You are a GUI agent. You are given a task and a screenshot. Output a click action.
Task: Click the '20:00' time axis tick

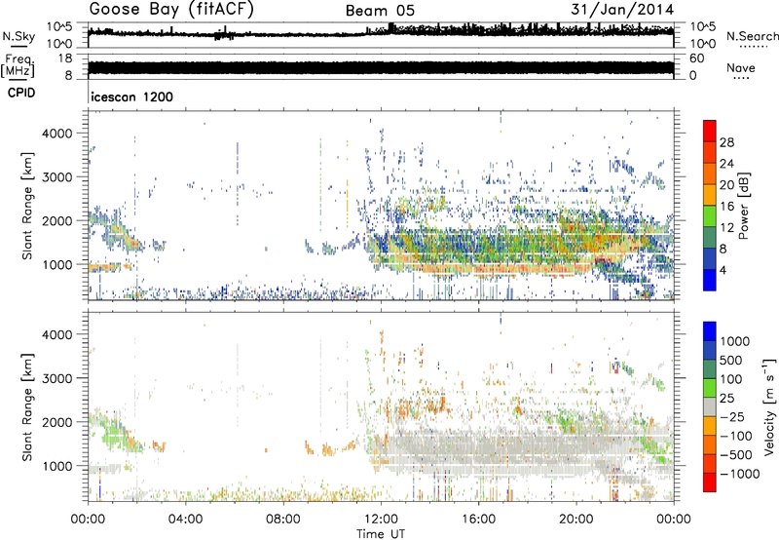click(x=575, y=520)
